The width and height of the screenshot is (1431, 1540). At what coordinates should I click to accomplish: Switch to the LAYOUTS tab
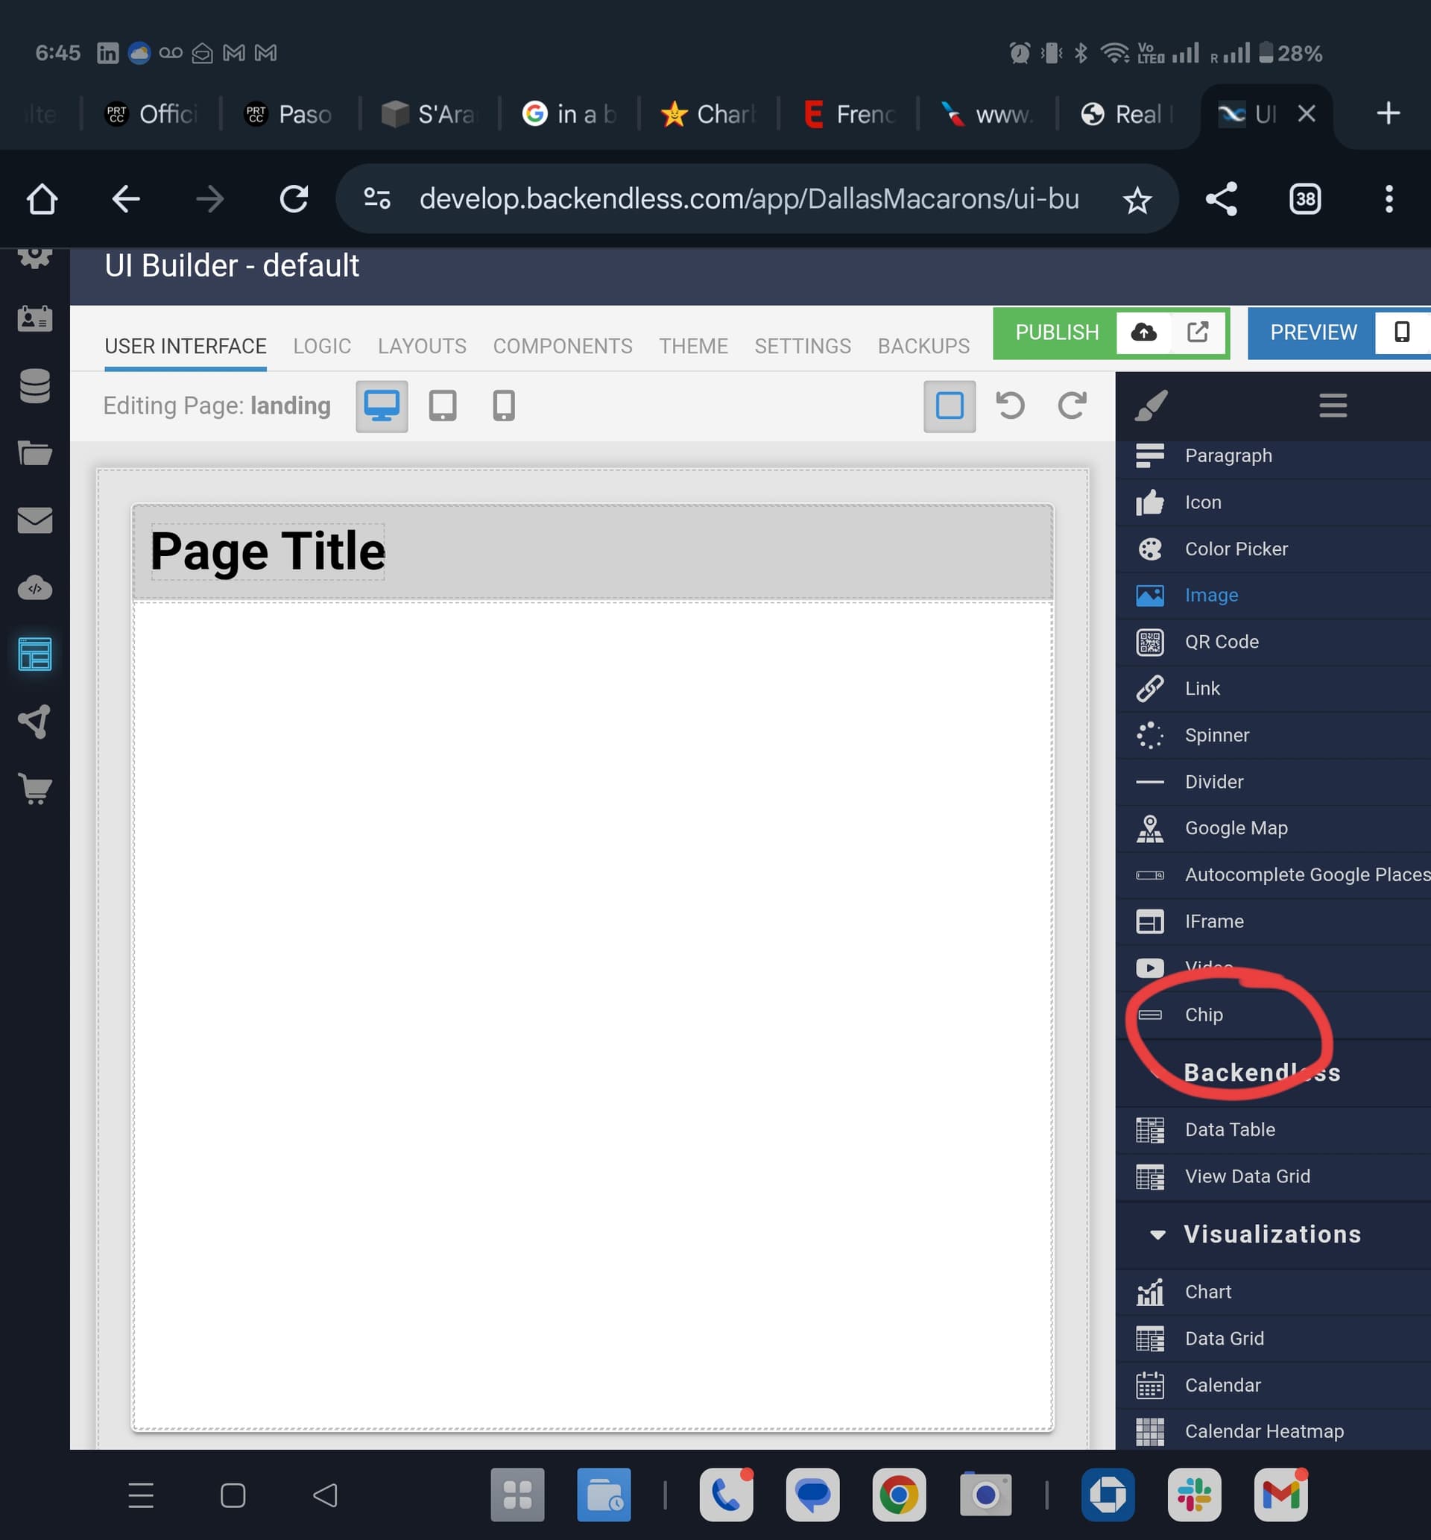pyautogui.click(x=422, y=346)
